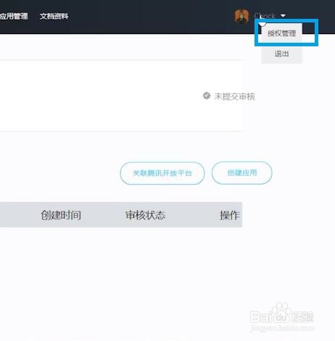Image resolution: width=335 pixels, height=341 pixels.
Task: Click the 操作 column header
Action: (230, 215)
